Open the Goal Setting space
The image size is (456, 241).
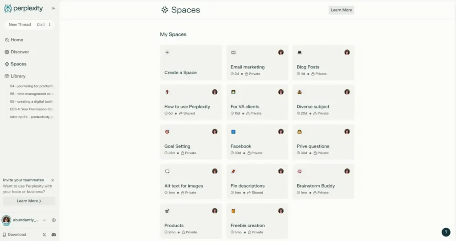191,142
